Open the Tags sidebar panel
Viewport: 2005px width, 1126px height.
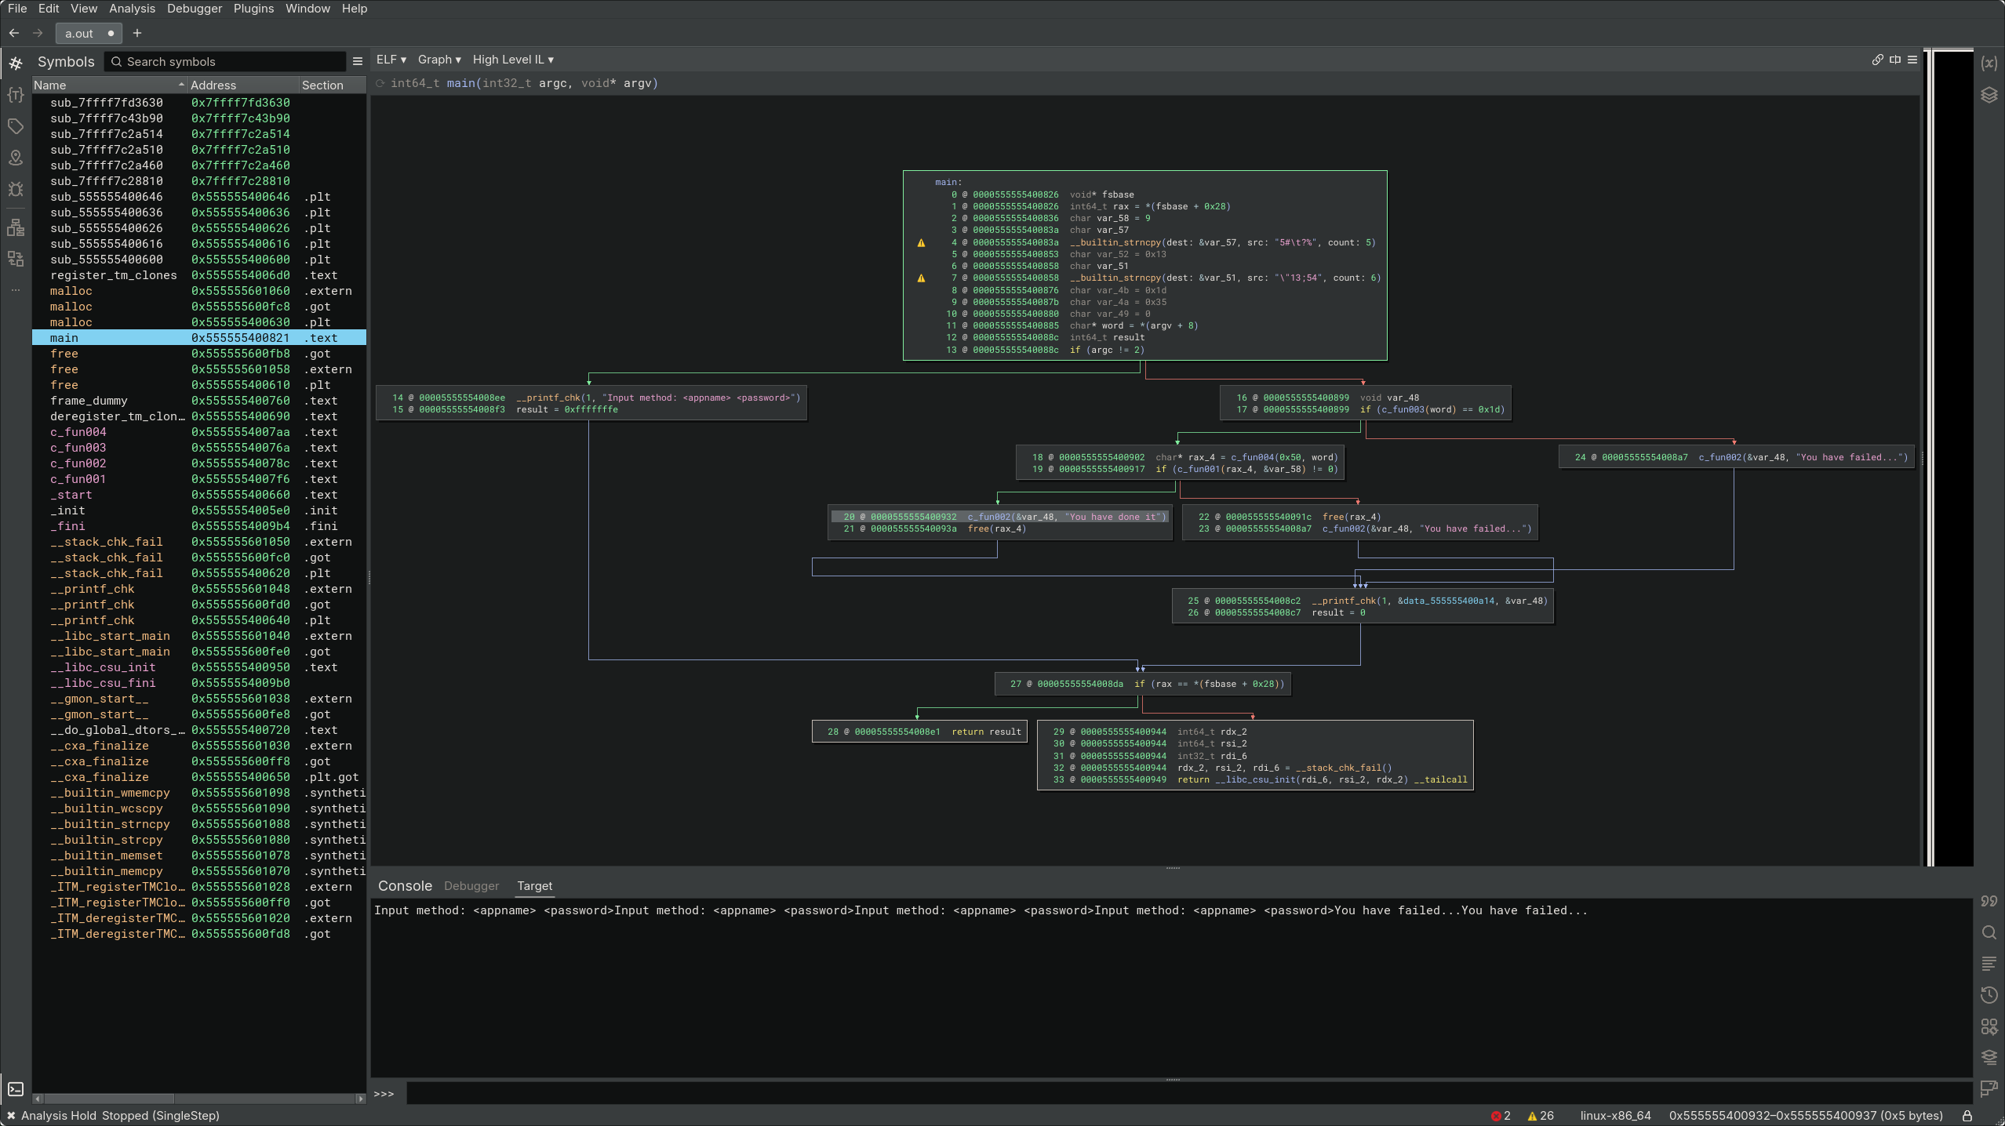tap(16, 126)
